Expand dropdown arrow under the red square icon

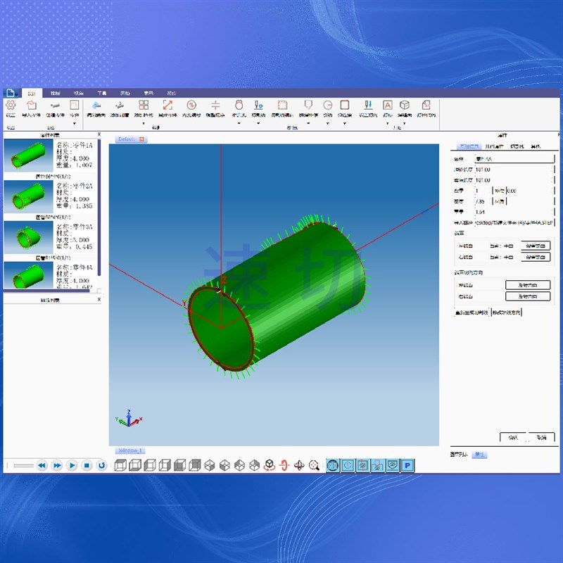344,124
